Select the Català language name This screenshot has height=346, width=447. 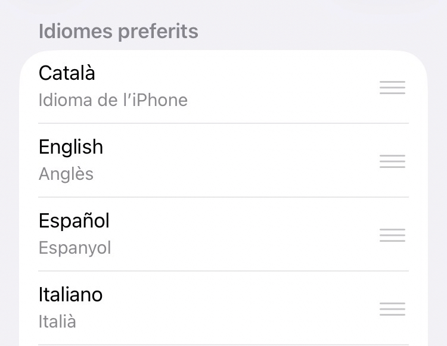coord(67,73)
